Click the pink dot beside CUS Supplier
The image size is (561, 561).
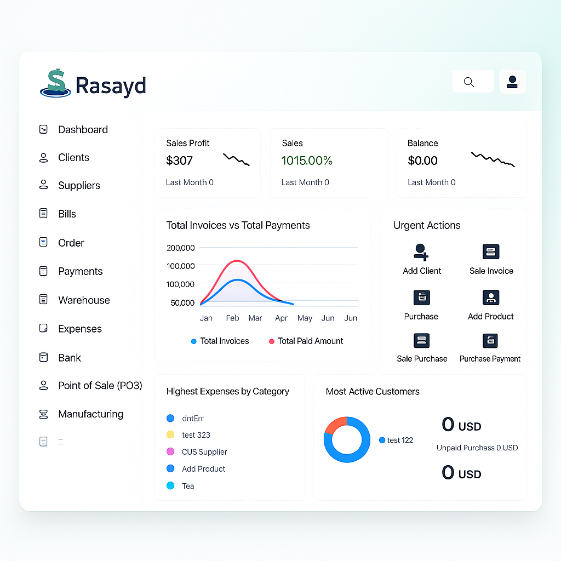tap(170, 451)
